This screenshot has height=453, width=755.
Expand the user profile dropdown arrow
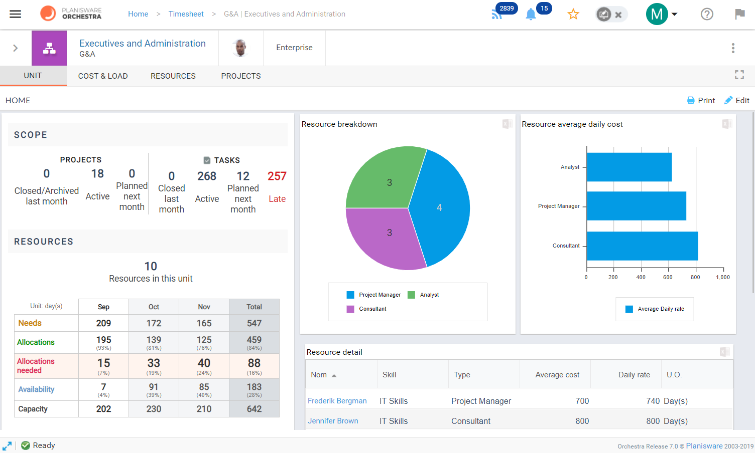click(675, 14)
